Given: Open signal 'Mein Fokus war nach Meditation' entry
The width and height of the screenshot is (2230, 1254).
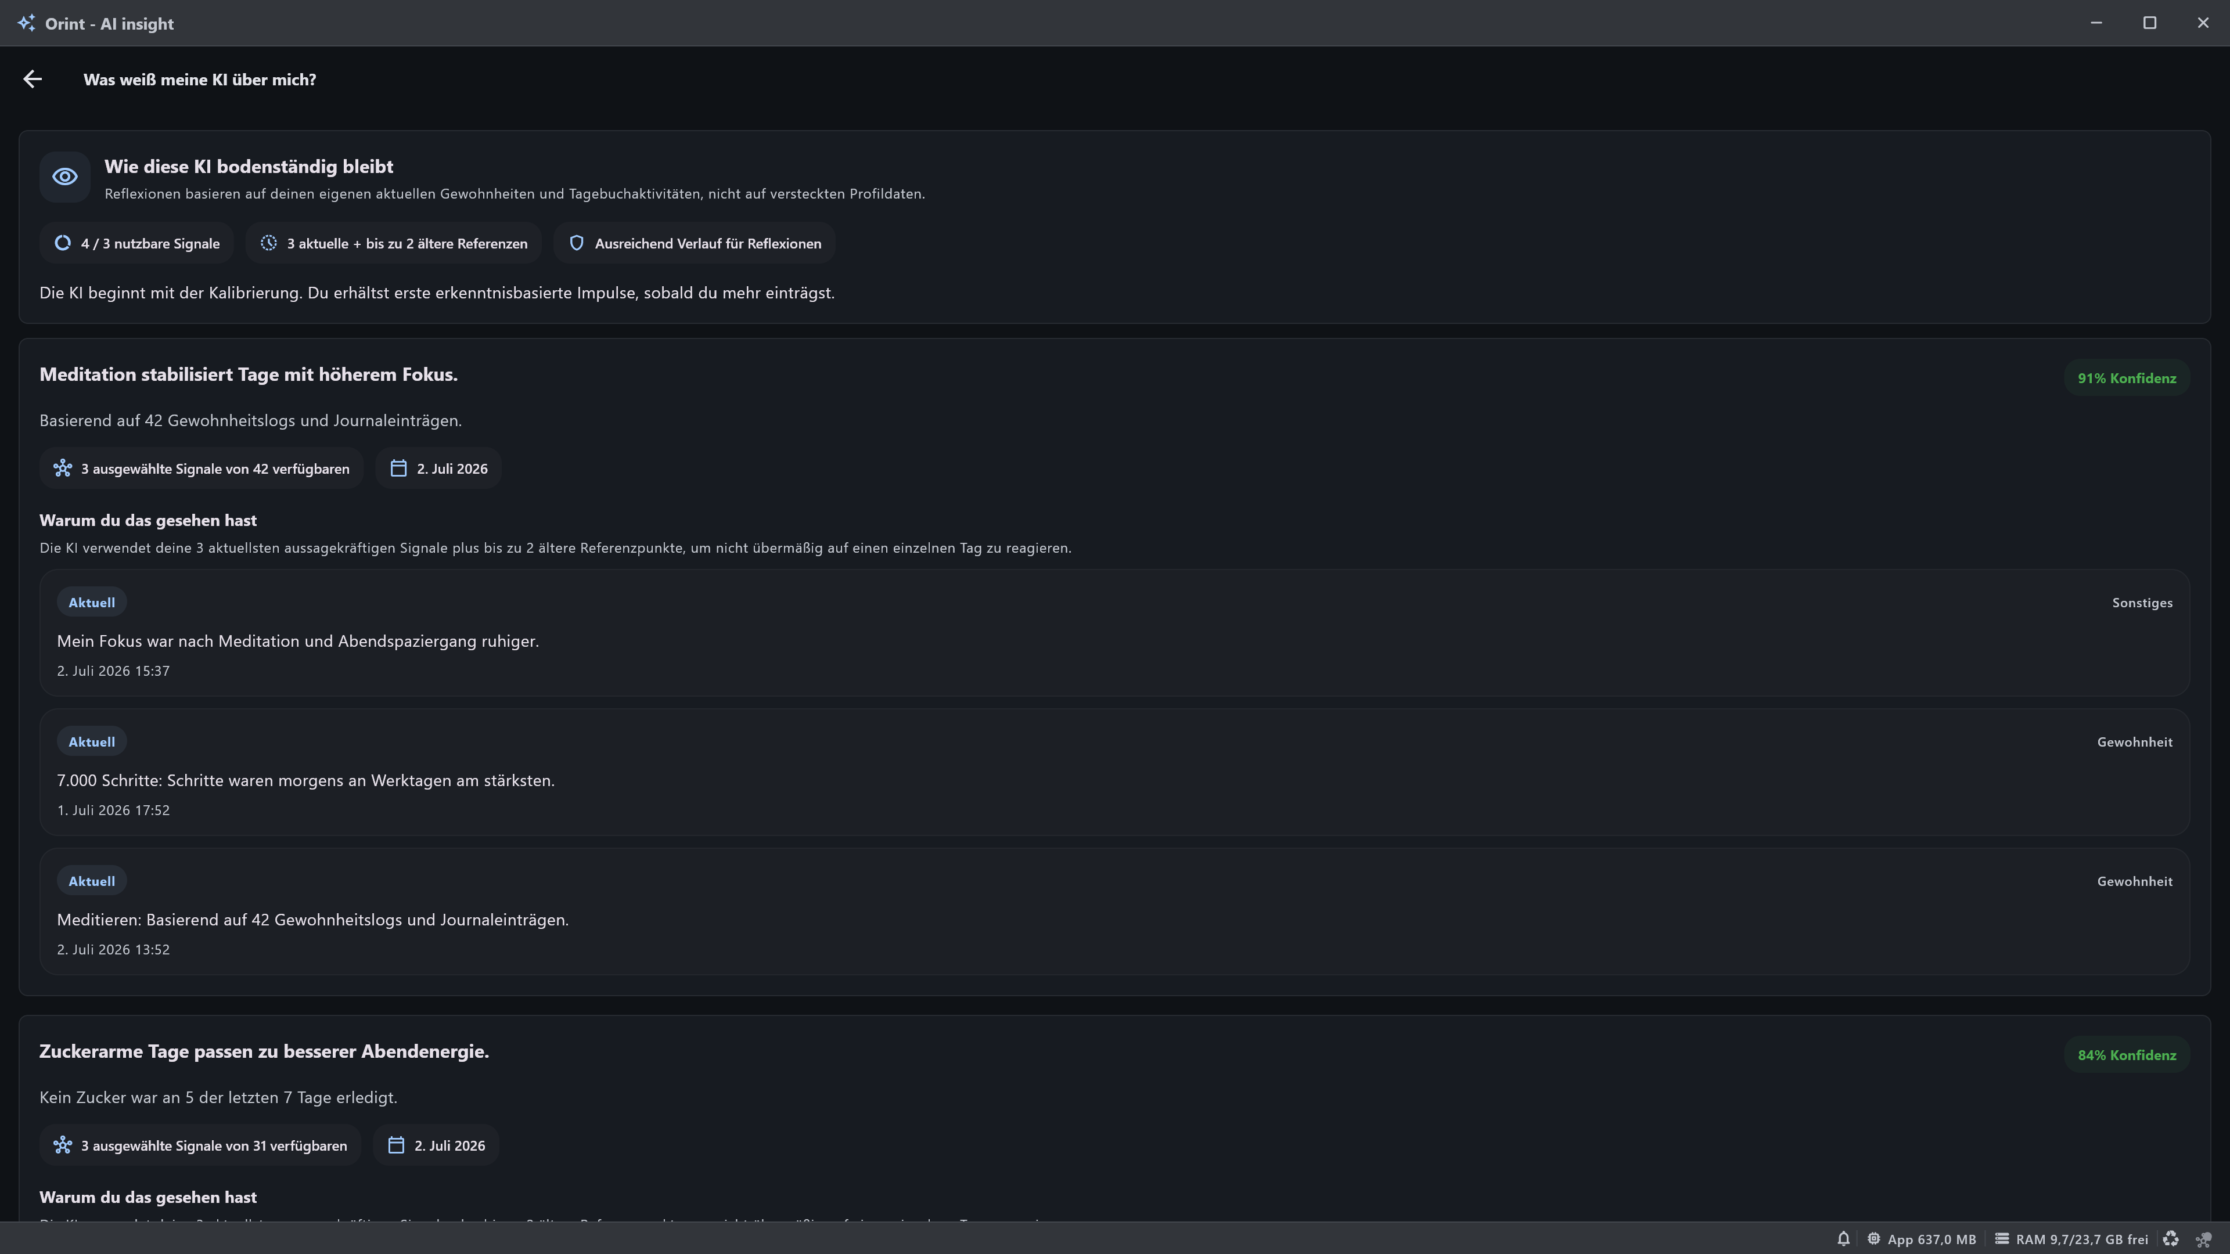Looking at the screenshot, I should 1114,633.
